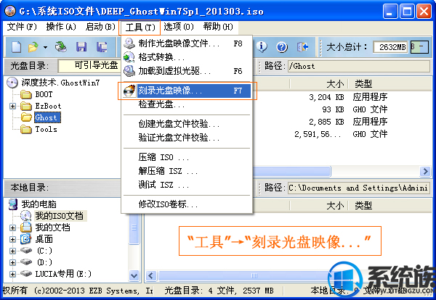Choose 创建光盘文件校验 menu entry
436x300 pixels.
click(x=187, y=124)
